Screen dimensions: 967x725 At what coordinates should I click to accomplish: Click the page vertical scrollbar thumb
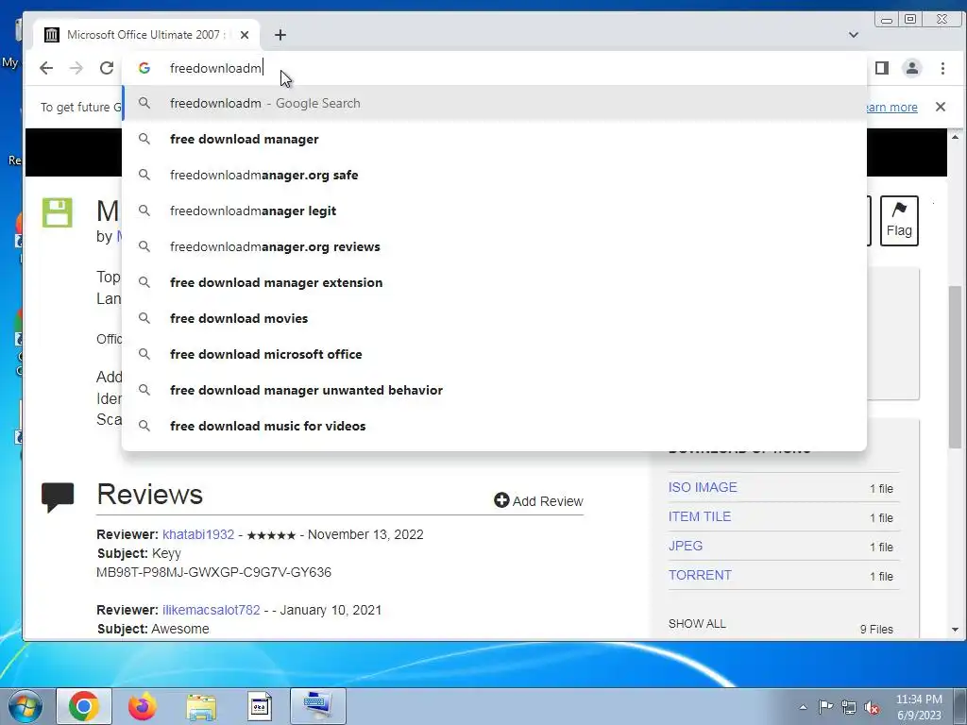(956, 367)
